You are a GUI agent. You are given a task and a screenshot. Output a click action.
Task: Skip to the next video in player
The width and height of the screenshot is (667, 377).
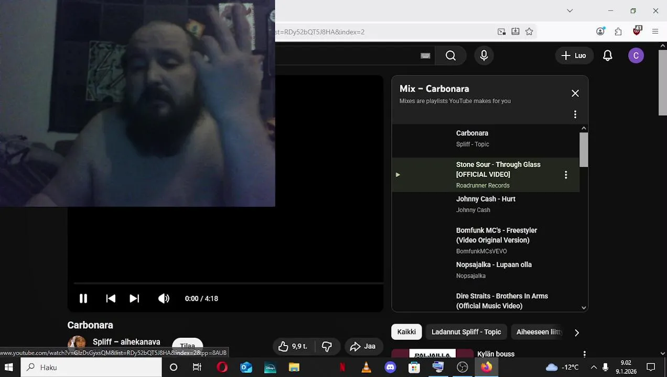coord(134,298)
